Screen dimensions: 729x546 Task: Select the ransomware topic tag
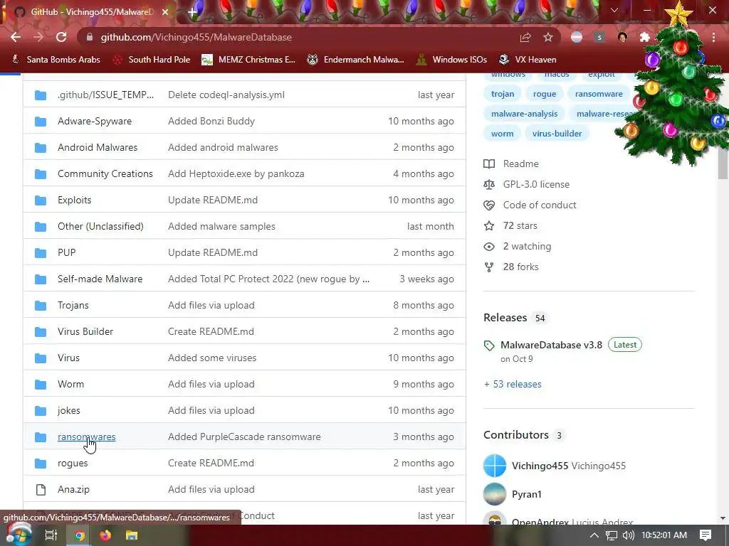click(599, 94)
